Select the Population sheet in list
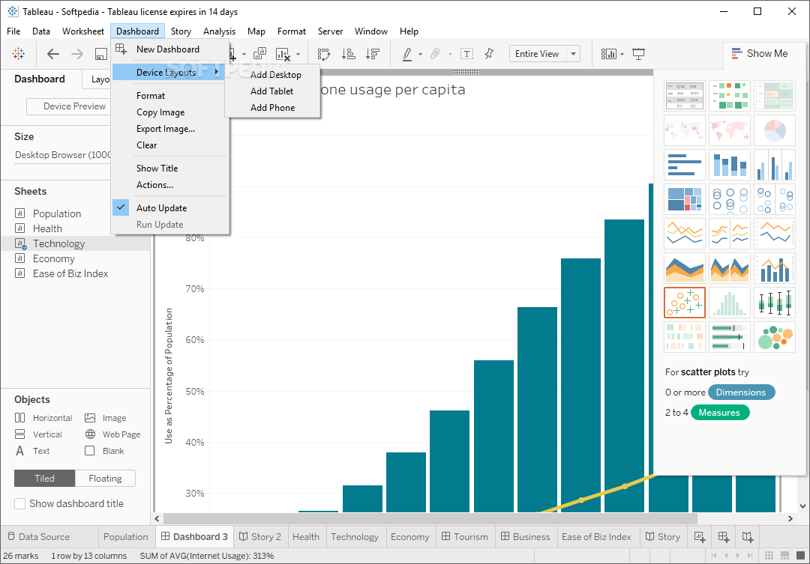 [x=57, y=213]
